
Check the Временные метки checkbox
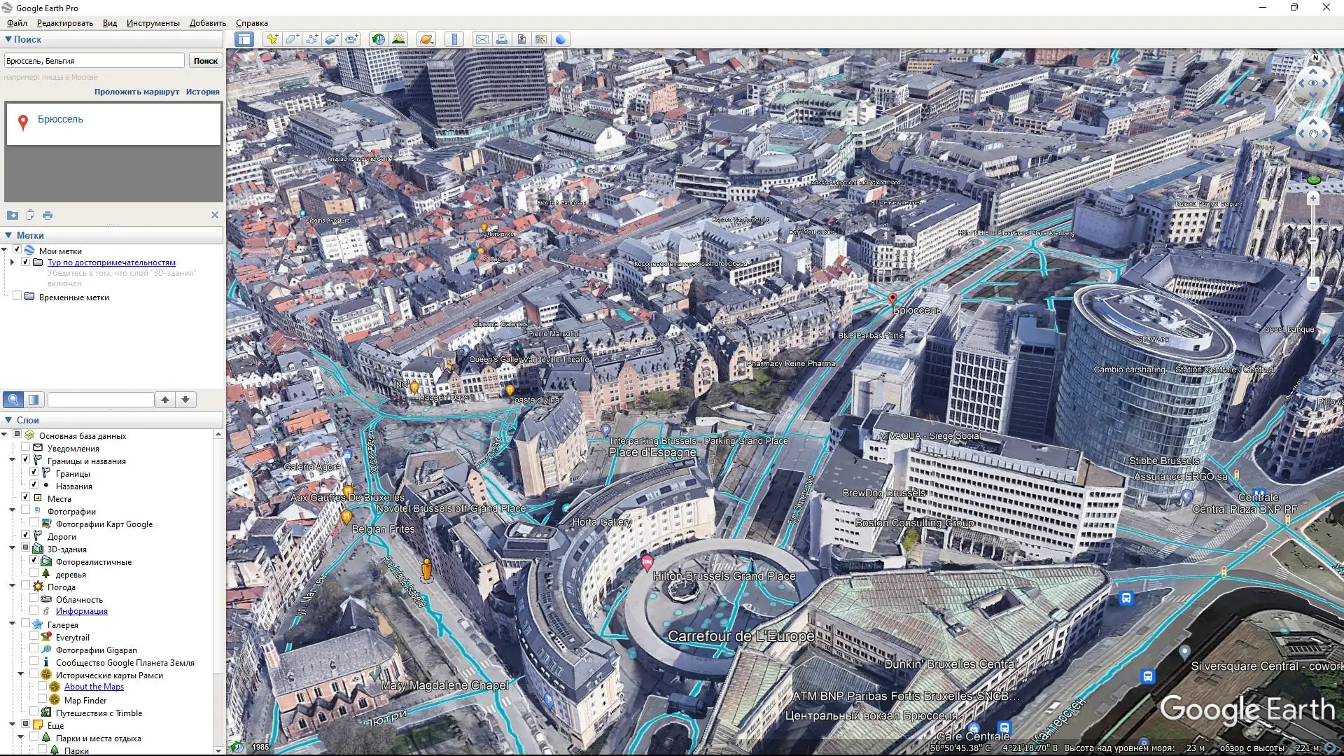point(17,297)
